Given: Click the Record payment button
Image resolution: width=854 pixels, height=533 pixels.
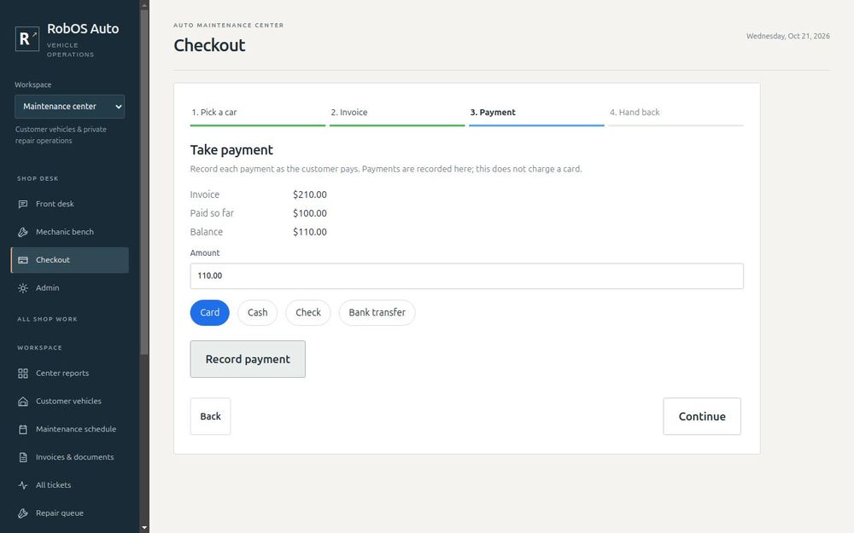Looking at the screenshot, I should tap(248, 359).
